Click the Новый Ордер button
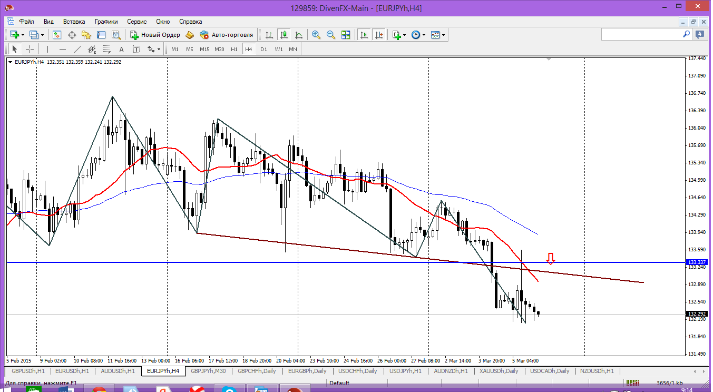This screenshot has height=392, width=713. (155, 35)
